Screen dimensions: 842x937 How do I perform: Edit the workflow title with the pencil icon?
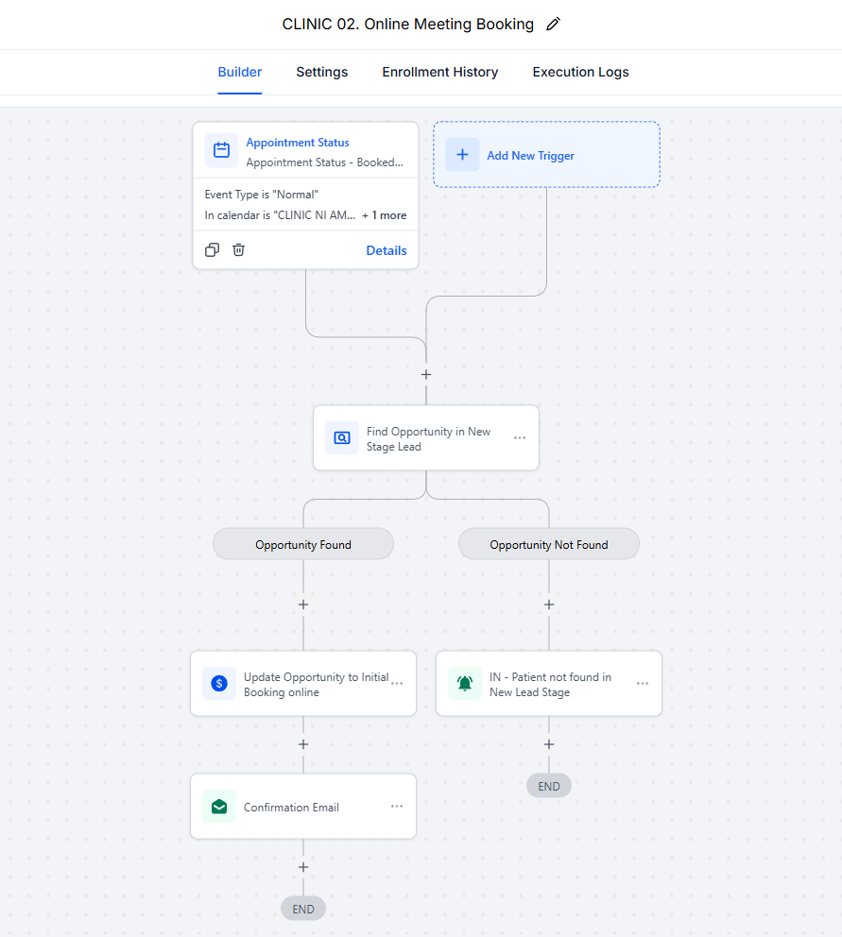click(x=553, y=24)
